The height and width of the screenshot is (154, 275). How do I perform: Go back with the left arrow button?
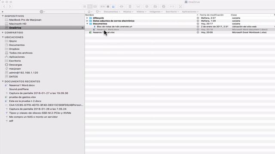pos(4,6)
